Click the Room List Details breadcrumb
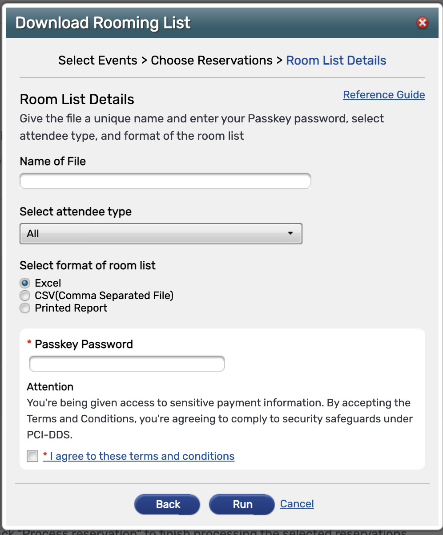Image resolution: width=443 pixels, height=535 pixels. click(336, 61)
